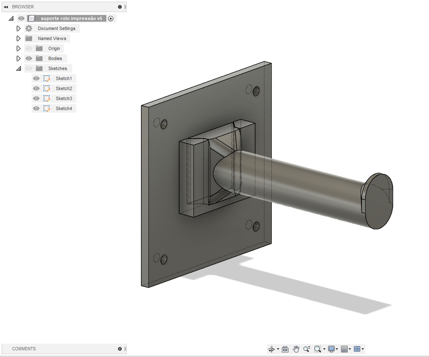Select the Sketch2 tree item

click(54, 88)
